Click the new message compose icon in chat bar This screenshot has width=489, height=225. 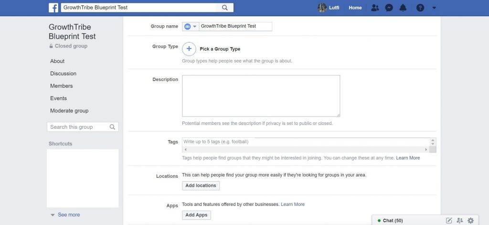[x=449, y=221]
